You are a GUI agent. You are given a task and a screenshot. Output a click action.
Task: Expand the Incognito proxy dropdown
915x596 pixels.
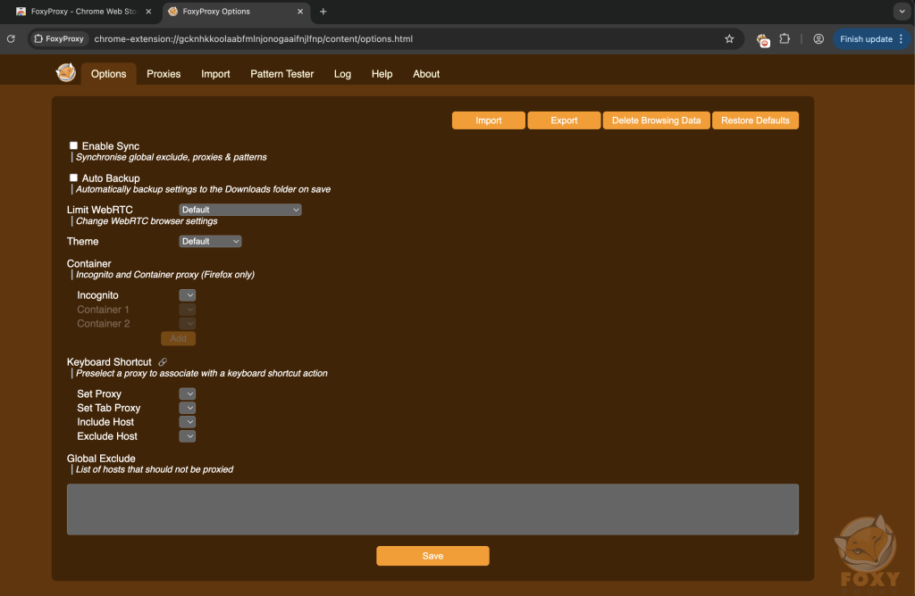coord(187,295)
